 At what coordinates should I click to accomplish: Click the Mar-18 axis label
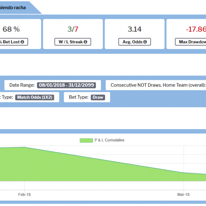[x=184, y=194]
